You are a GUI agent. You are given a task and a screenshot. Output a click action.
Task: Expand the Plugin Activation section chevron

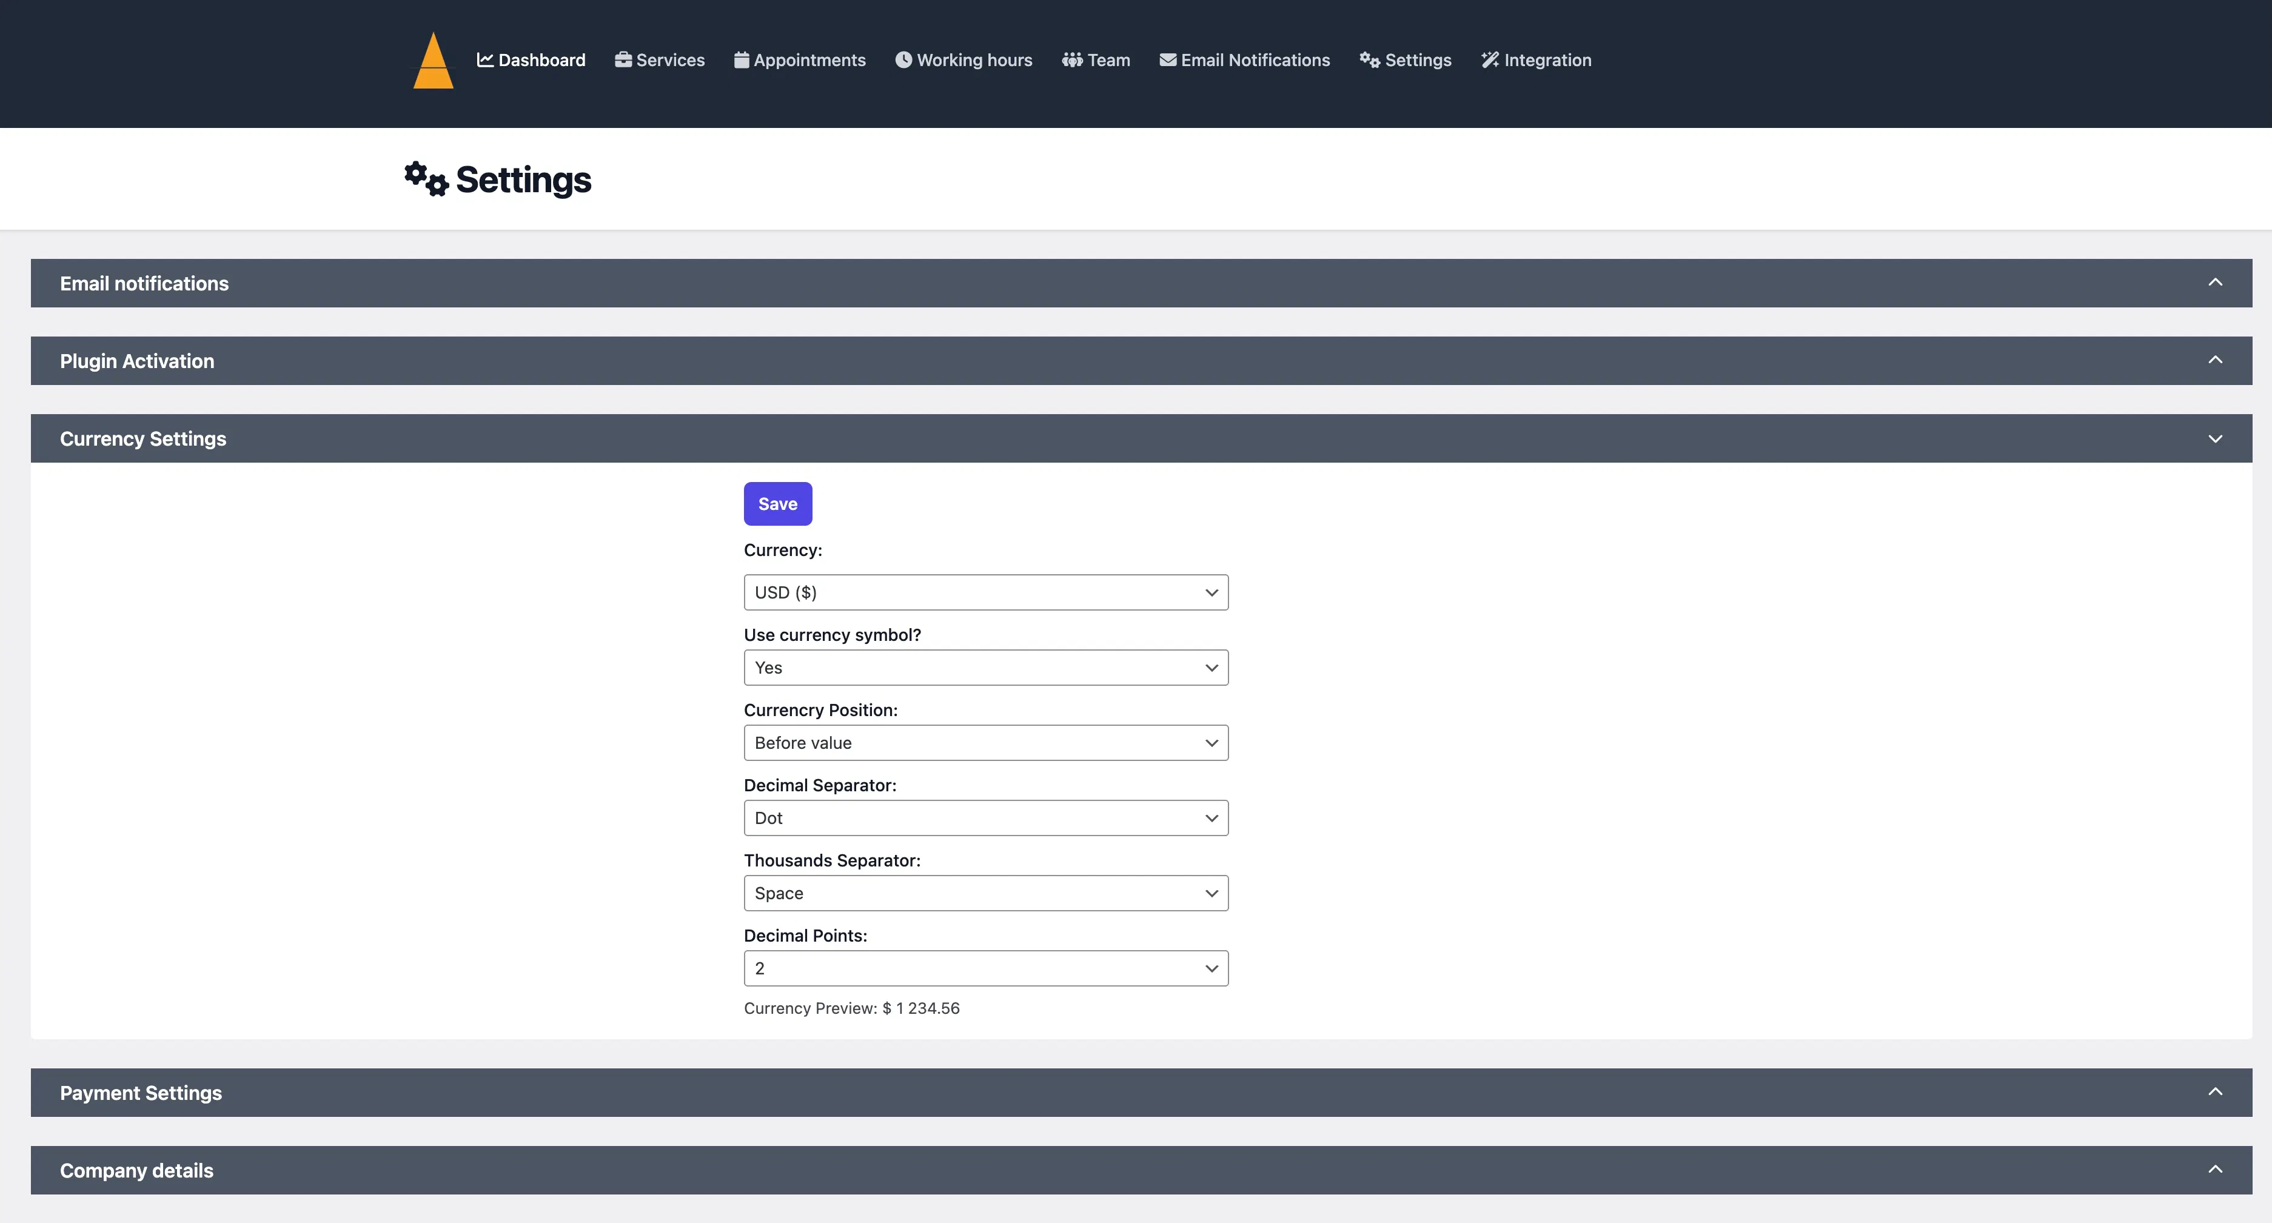(2214, 360)
